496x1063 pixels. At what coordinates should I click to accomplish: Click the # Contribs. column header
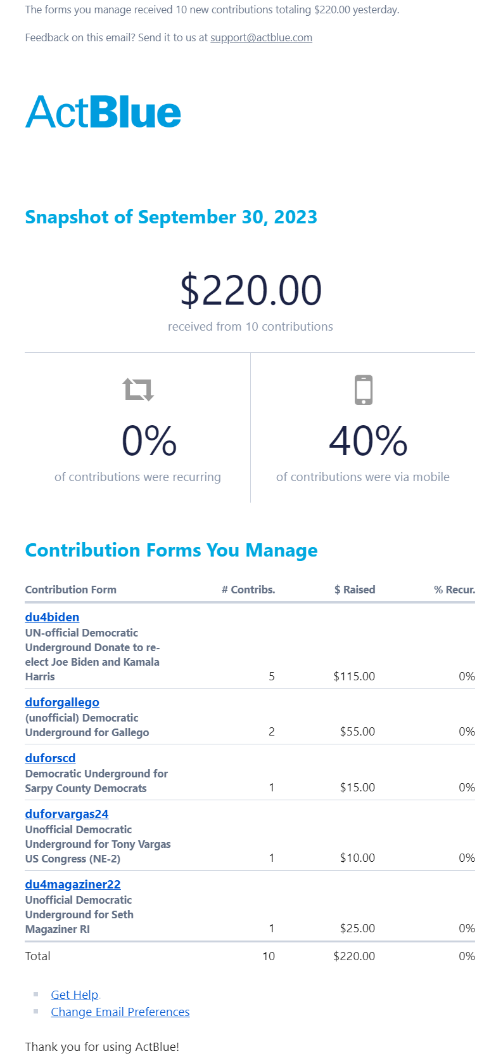tap(248, 590)
